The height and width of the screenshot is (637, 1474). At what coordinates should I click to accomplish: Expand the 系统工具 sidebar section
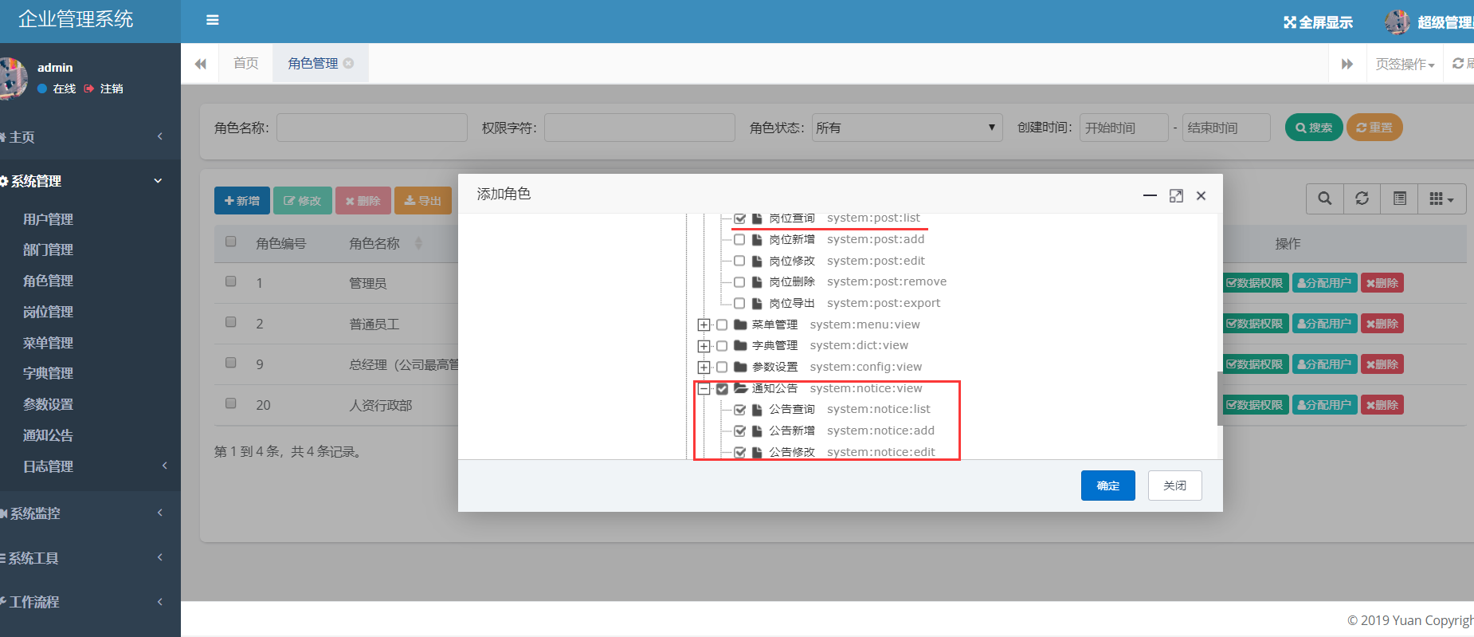coord(90,558)
